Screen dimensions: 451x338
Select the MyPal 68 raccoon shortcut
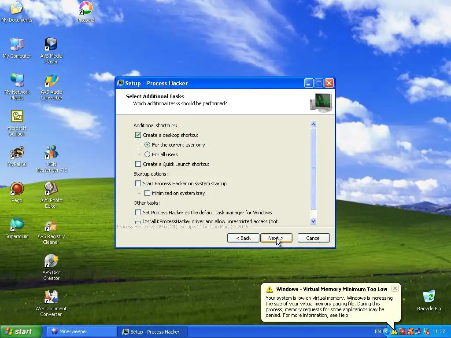point(17,156)
